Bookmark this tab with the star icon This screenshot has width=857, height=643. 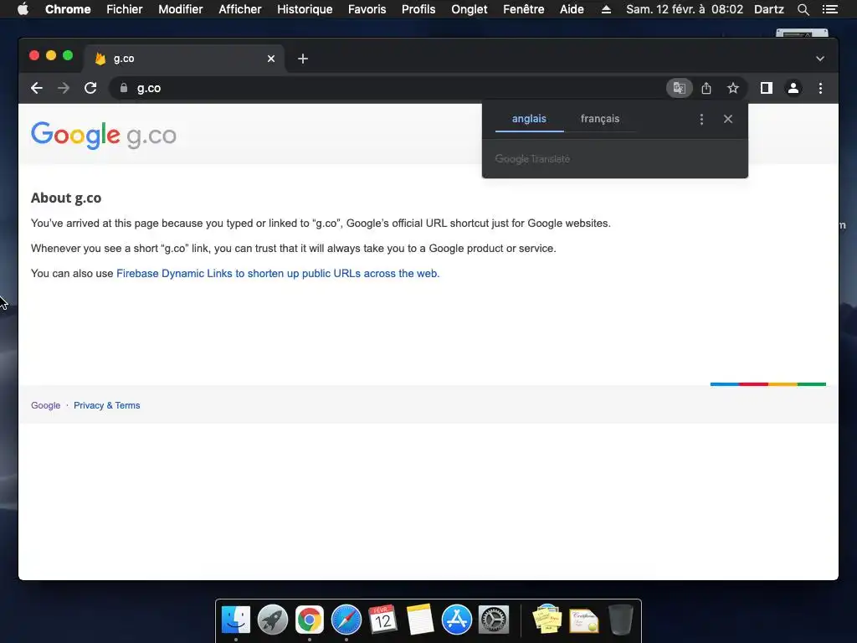pos(733,88)
